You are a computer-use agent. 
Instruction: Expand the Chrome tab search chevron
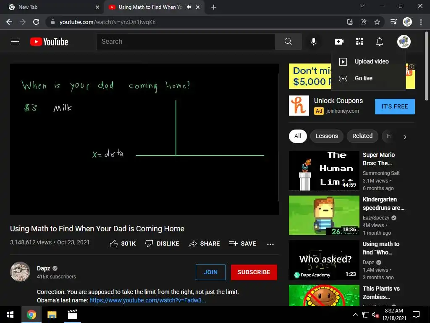[x=362, y=6]
